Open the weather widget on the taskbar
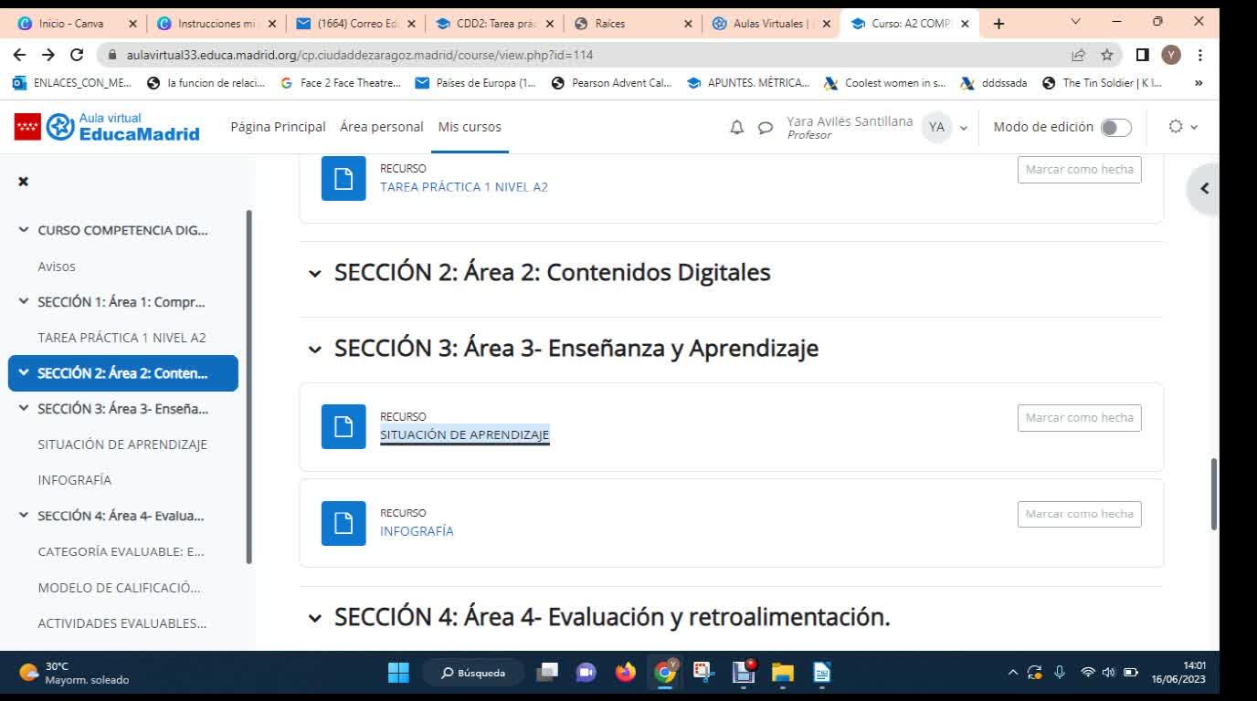Image resolution: width=1257 pixels, height=701 pixels. pos(75,674)
